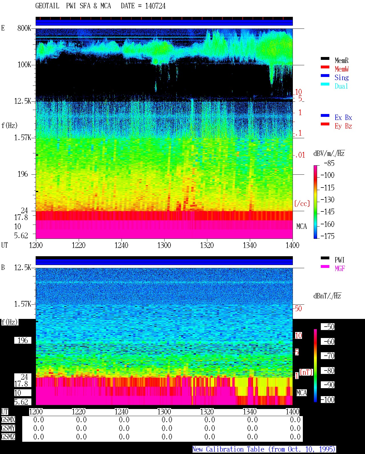The image size is (365, 454).
Task: Click the Sing legend label
Action: point(342,78)
